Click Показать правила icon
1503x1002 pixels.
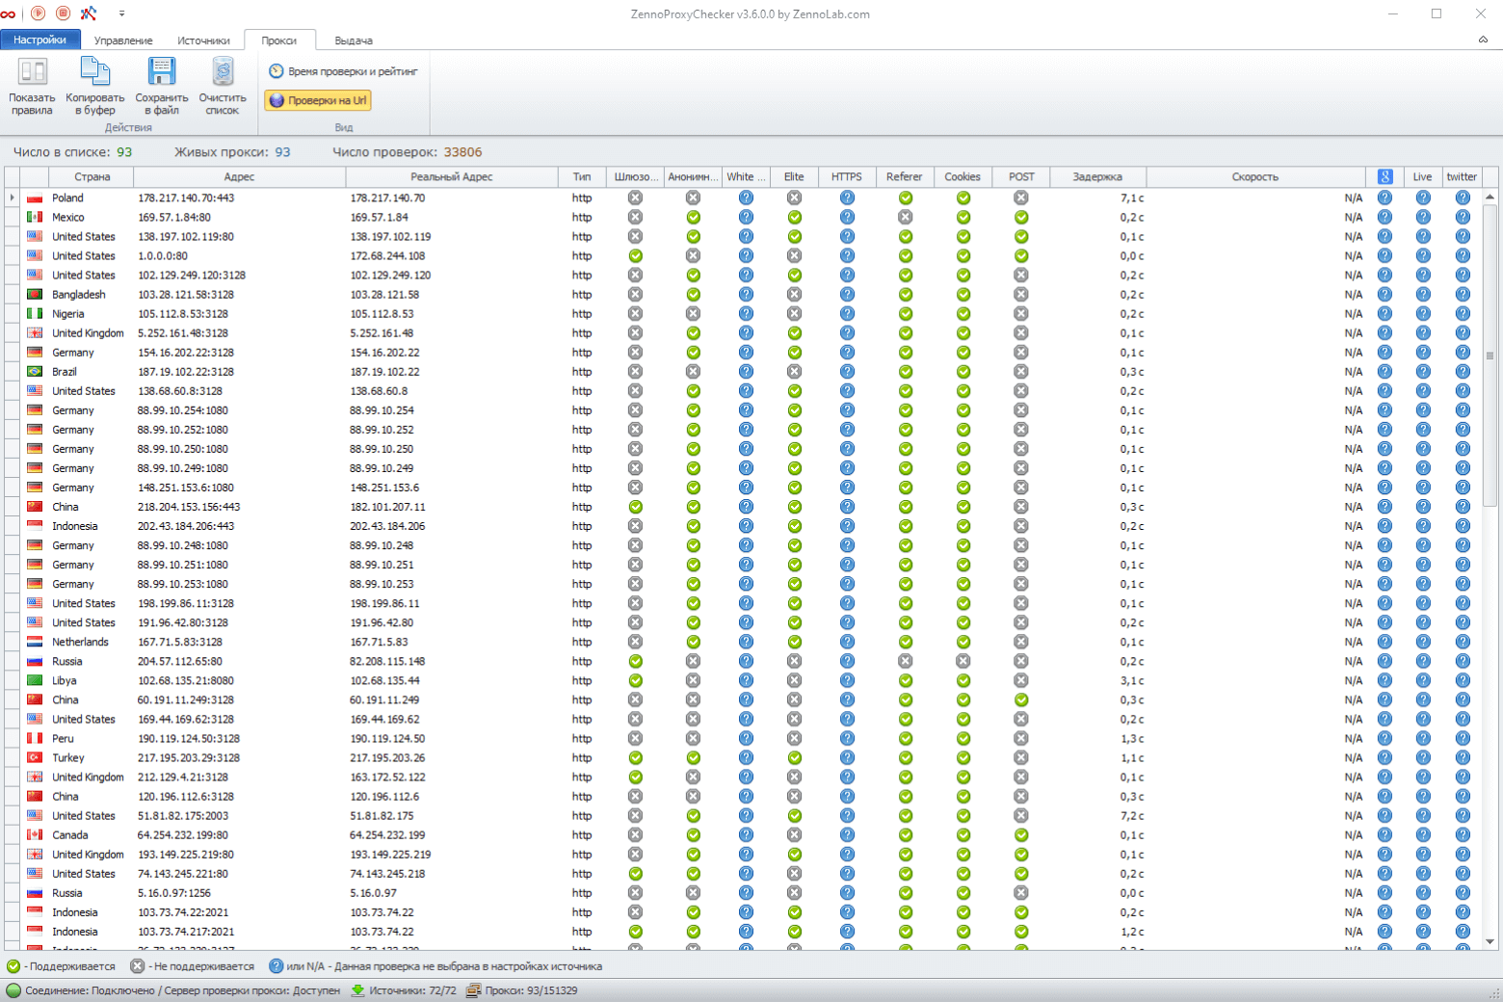33,71
